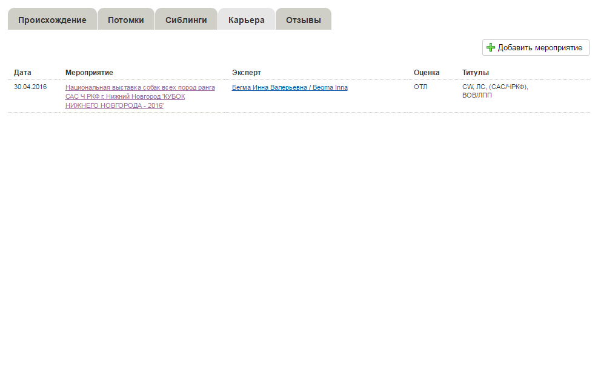Select the active 'Карьера' tab
The width and height of the screenshot is (598, 372).
pyautogui.click(x=246, y=20)
